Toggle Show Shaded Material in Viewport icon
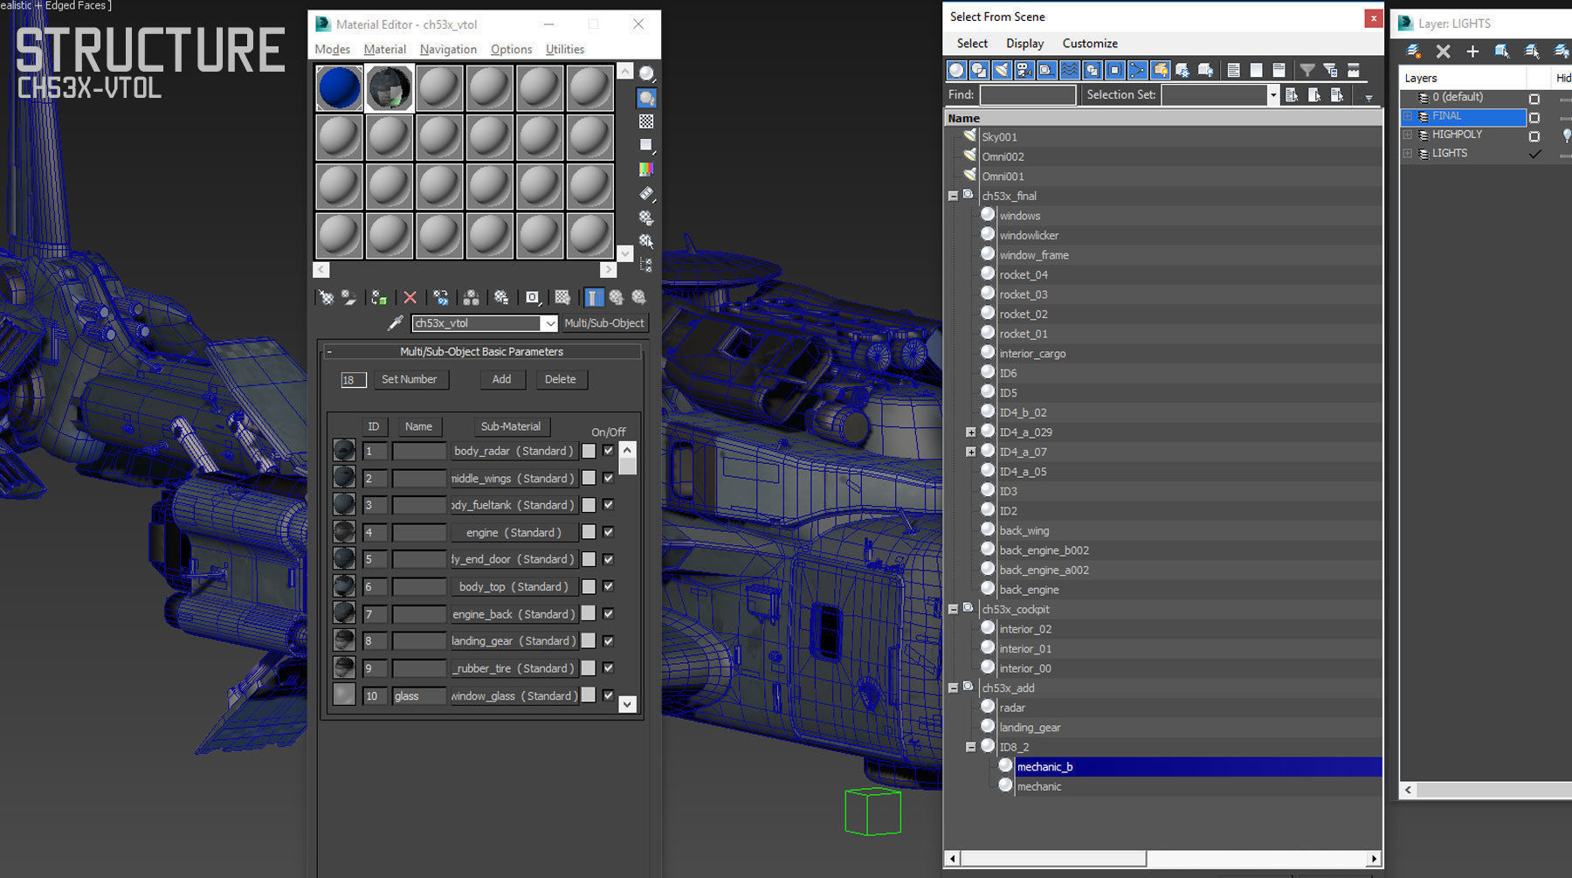The width and height of the screenshot is (1572, 878). point(562,298)
